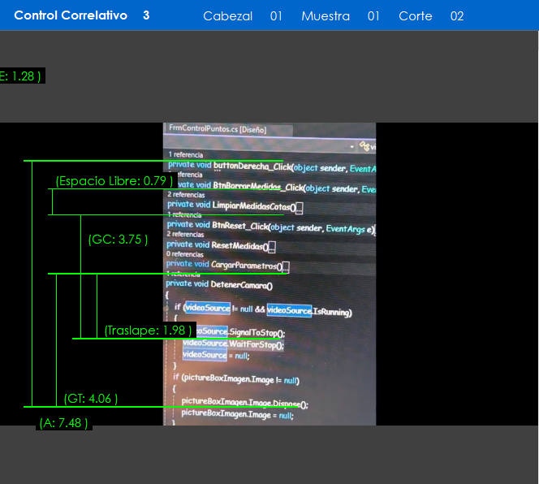
Task: Open the FrmControlPuntos.cs [Diseño] tab
Action: (x=218, y=129)
